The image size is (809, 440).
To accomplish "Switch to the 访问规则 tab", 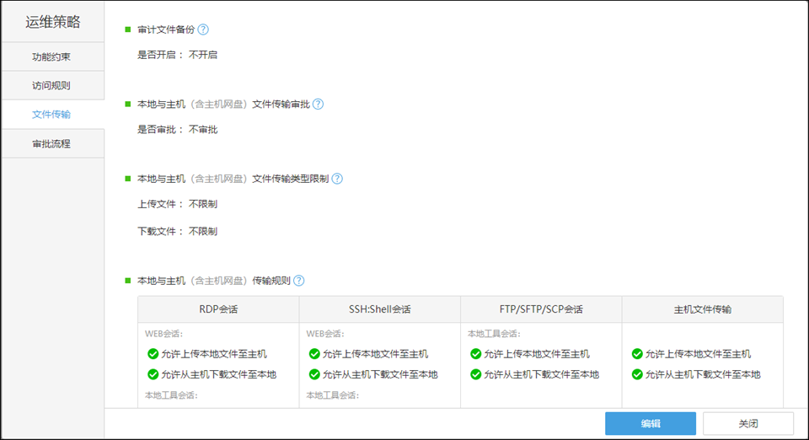I will pyautogui.click(x=51, y=85).
